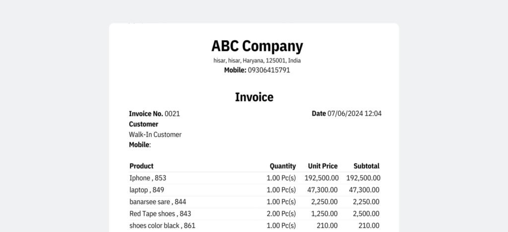
Task: Click the ABC Company heading
Action: tap(256, 46)
